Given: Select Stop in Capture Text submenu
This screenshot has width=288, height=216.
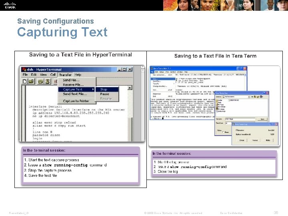Looking at the screenshot, I should [x=107, y=90].
